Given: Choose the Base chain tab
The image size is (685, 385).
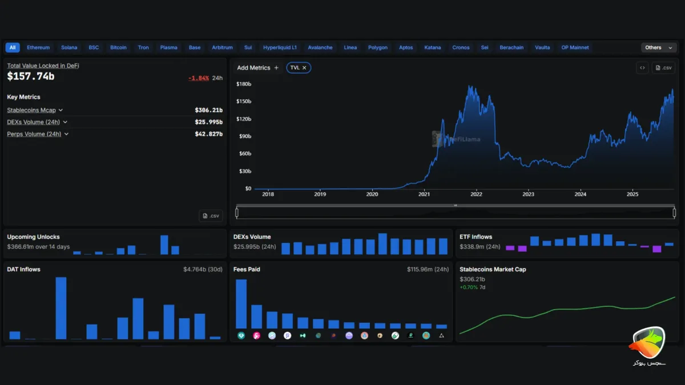Looking at the screenshot, I should [195, 48].
